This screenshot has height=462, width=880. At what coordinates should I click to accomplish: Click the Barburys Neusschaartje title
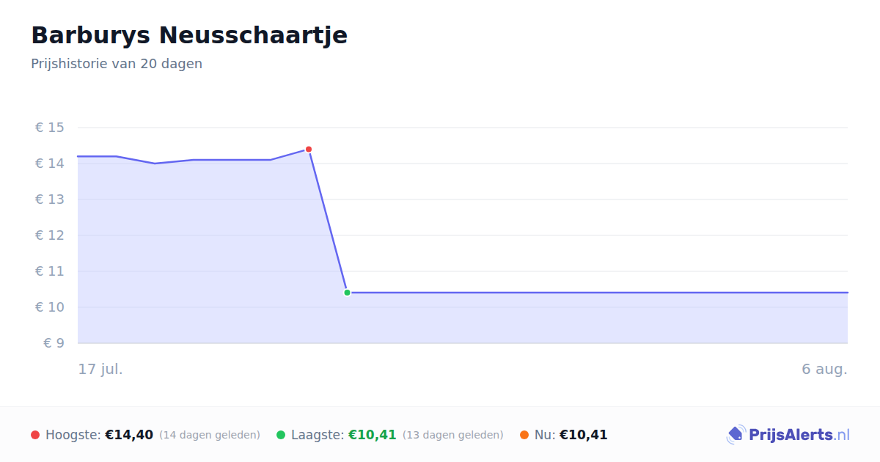[189, 35]
